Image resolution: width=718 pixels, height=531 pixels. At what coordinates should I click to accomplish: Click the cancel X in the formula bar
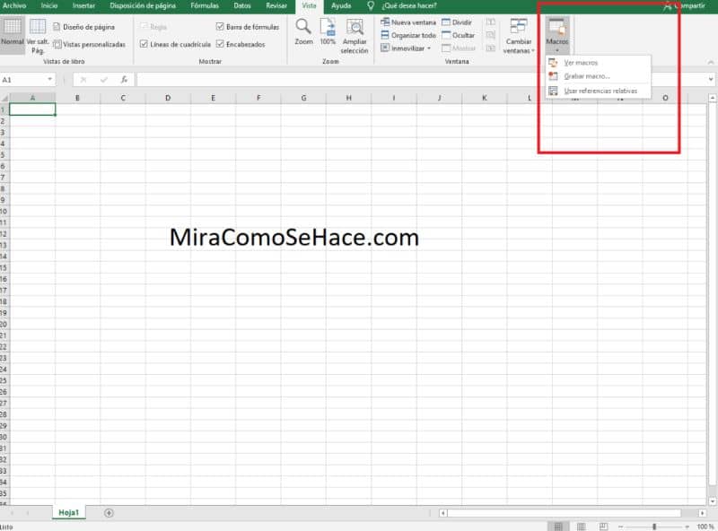click(83, 80)
